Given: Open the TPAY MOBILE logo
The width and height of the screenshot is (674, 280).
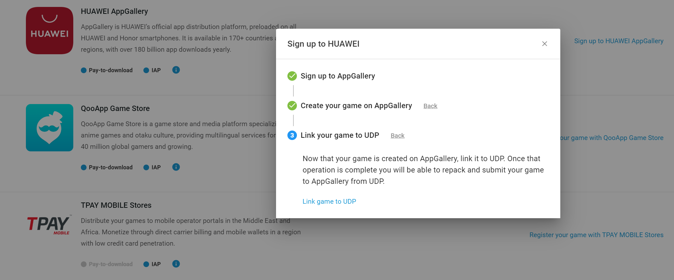Looking at the screenshot, I should point(50,225).
